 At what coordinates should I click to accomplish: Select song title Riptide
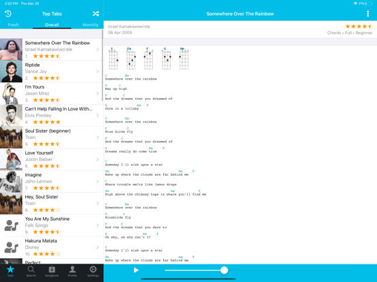33,65
